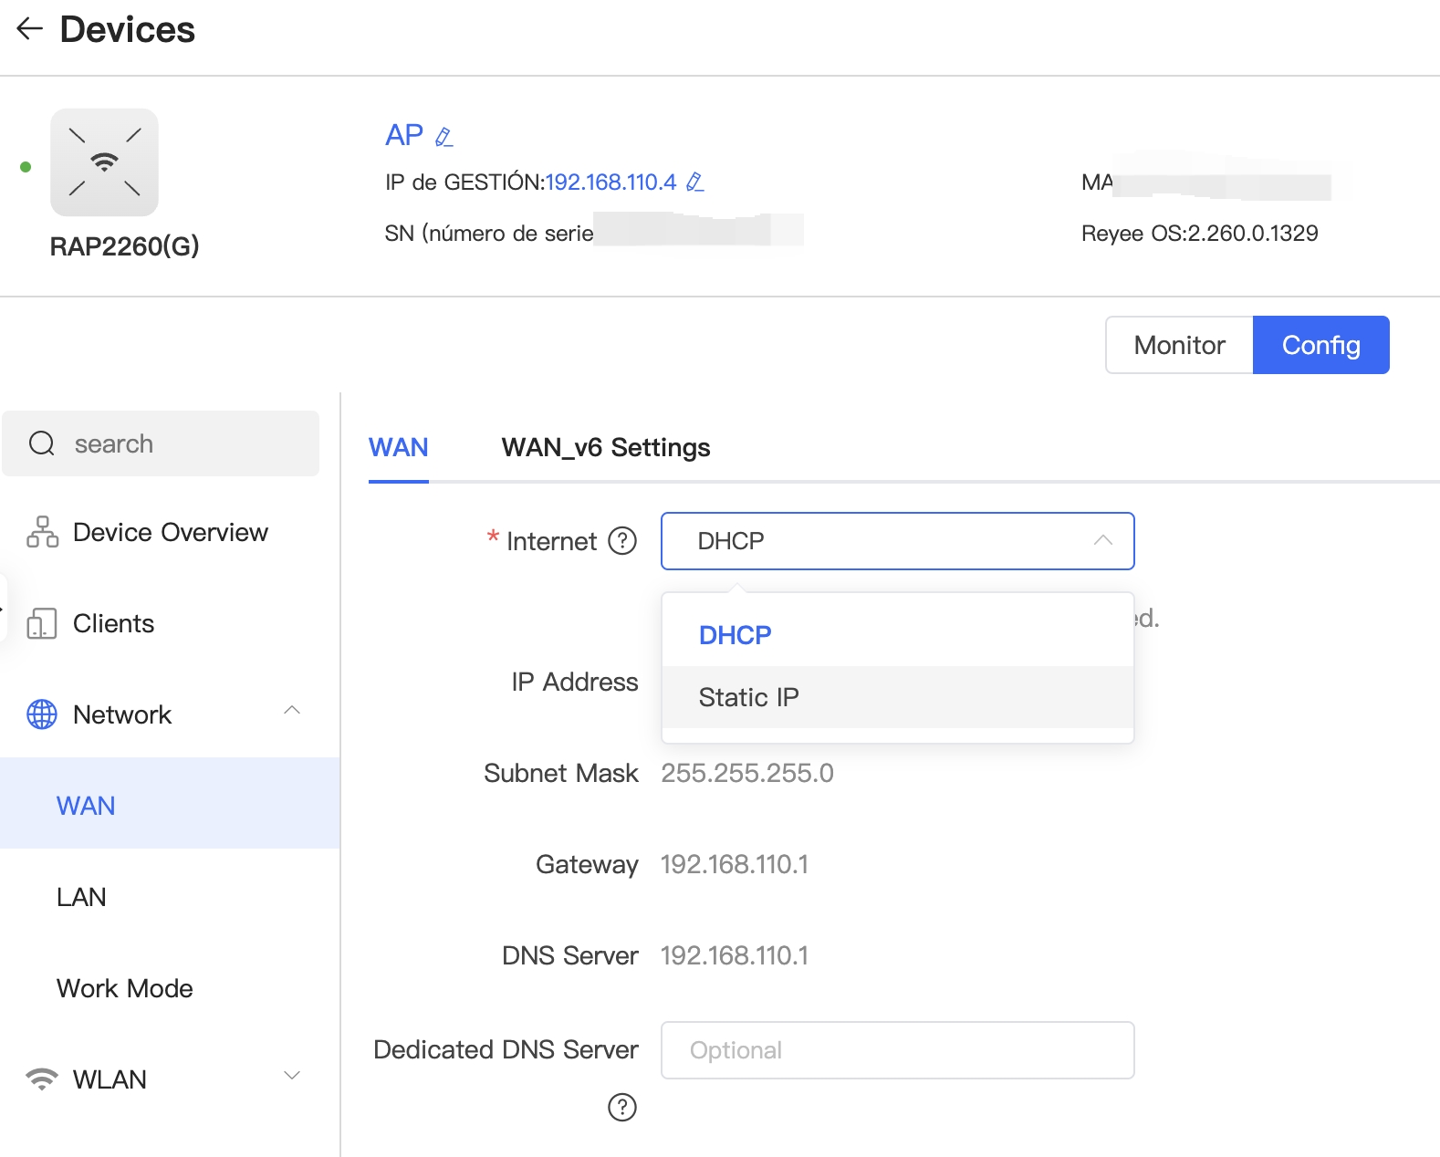Click the back arrow next to Devices
Image resolution: width=1440 pixels, height=1157 pixels.
pyautogui.click(x=30, y=29)
